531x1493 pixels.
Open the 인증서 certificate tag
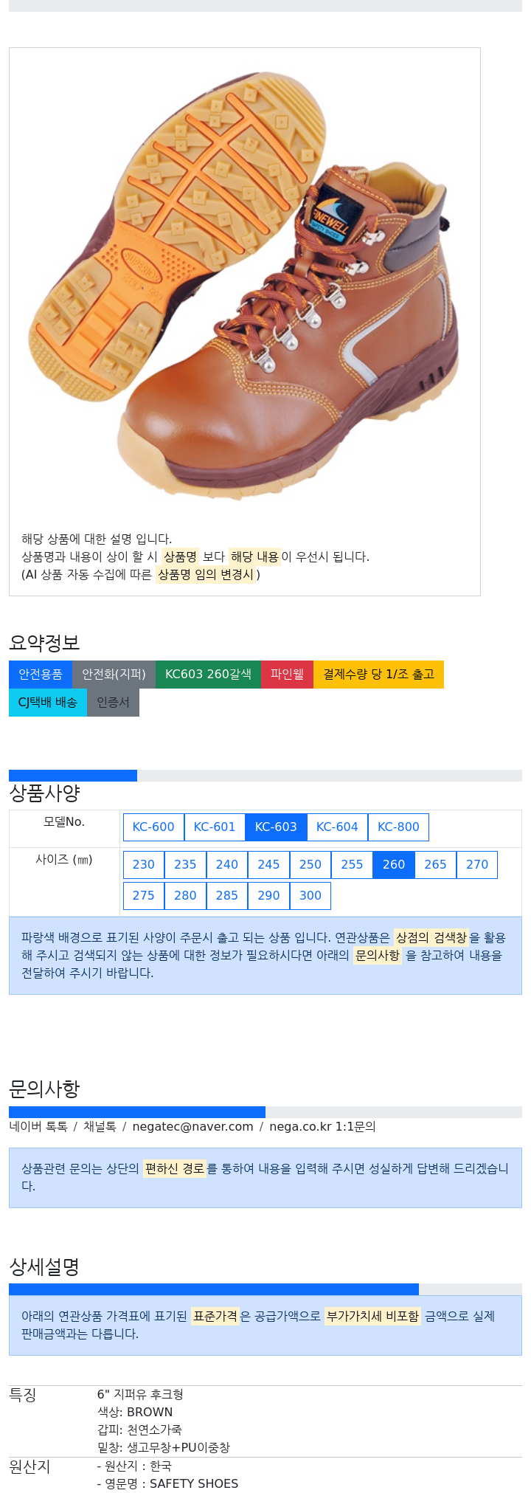(x=113, y=703)
